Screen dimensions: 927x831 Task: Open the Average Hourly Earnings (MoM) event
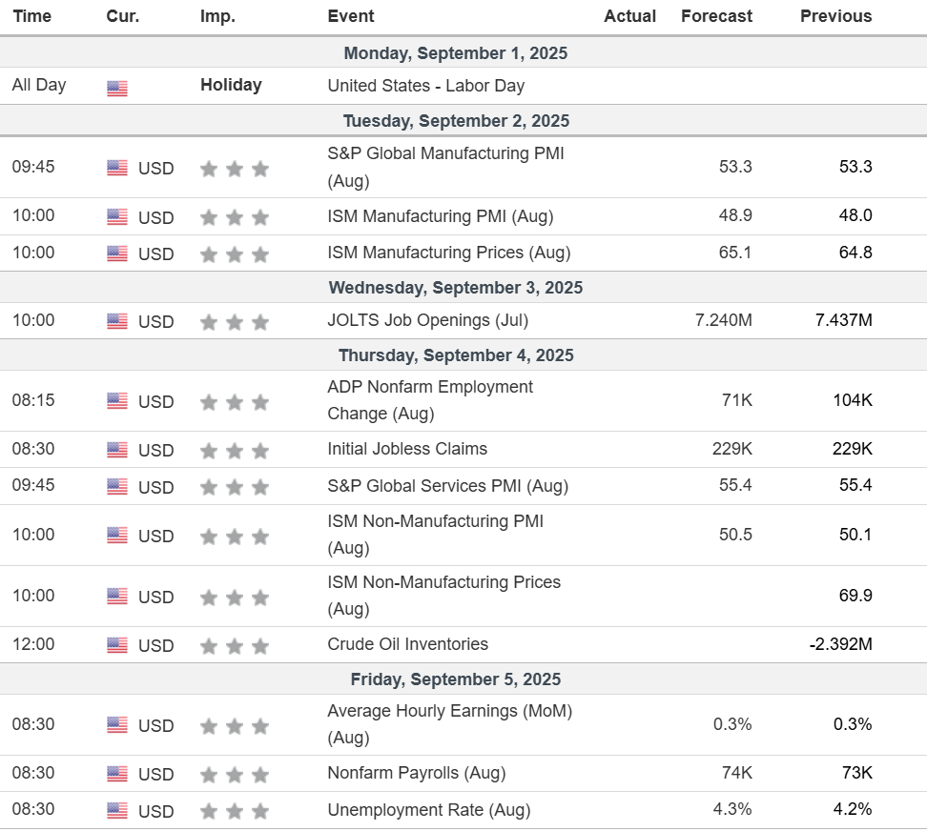tap(450, 724)
